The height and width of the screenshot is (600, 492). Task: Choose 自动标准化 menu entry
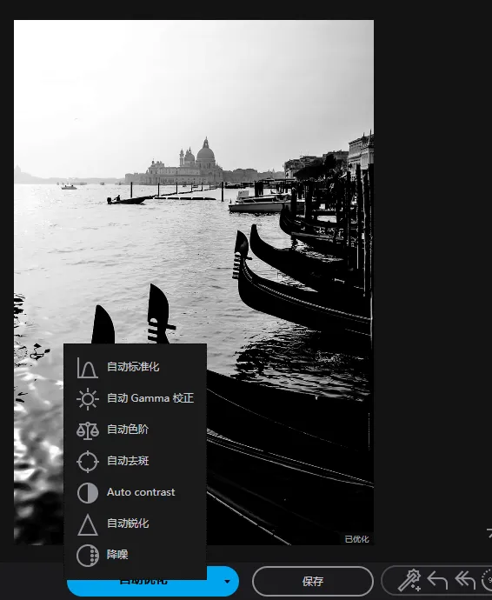(x=135, y=368)
